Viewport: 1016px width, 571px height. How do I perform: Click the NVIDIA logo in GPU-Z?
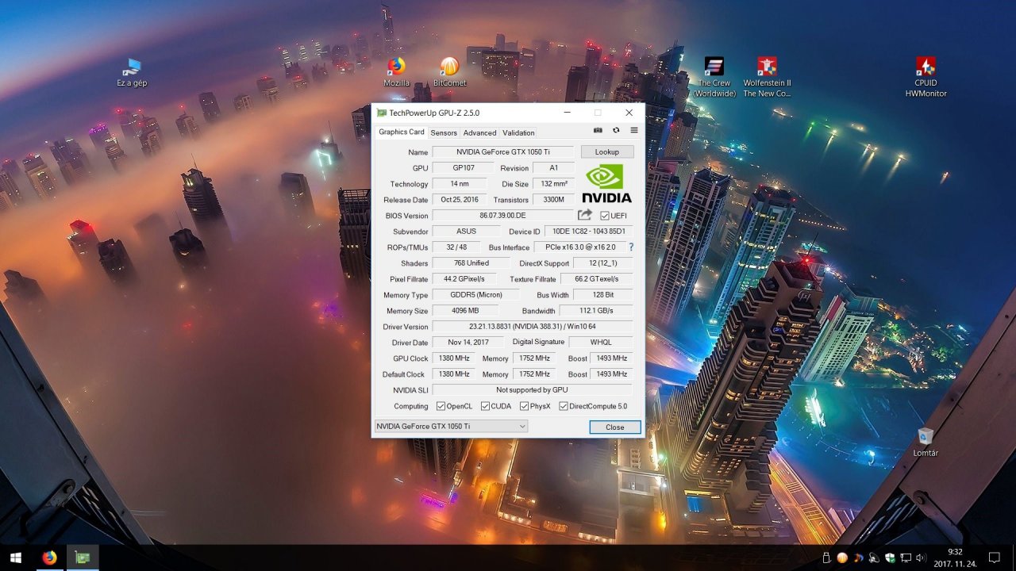point(606,183)
